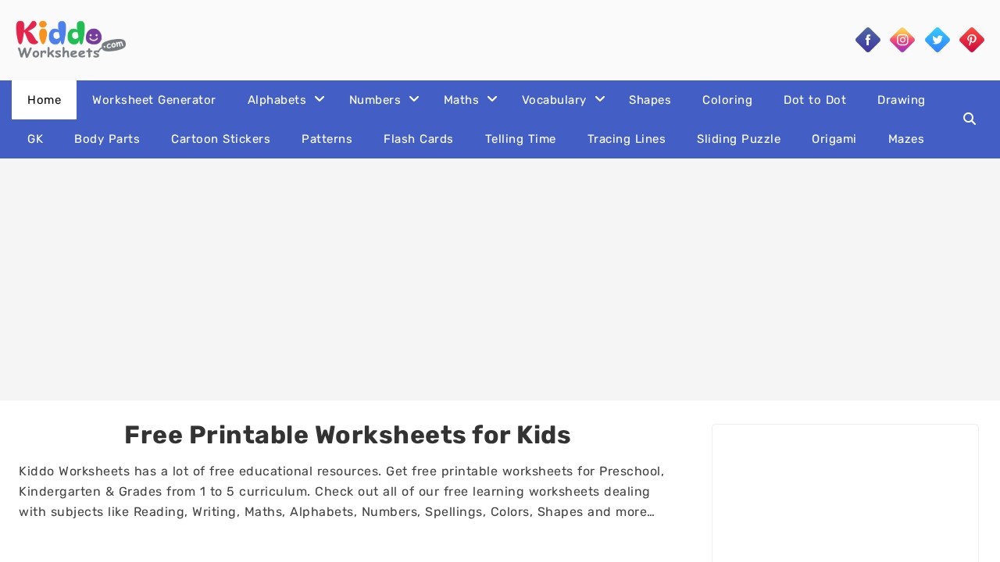Screen dimensions: 1000x562
Task: Open the Tracing Lines section
Action: (x=627, y=139)
